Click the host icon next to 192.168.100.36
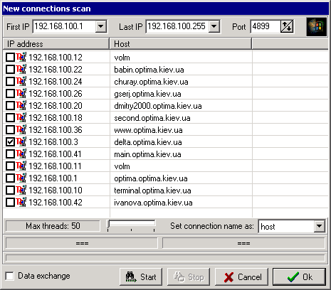 click(x=21, y=129)
